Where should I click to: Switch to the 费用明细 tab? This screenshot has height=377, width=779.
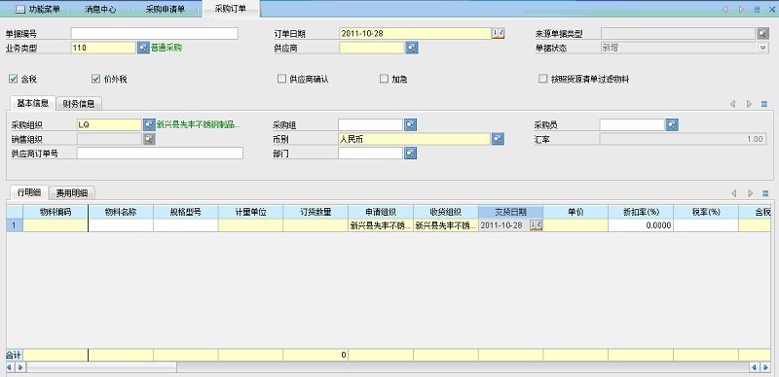click(x=72, y=193)
